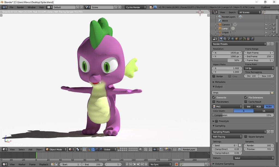Toggle auto keyframe record button
This screenshot has width=279, height=167.
click(176, 164)
